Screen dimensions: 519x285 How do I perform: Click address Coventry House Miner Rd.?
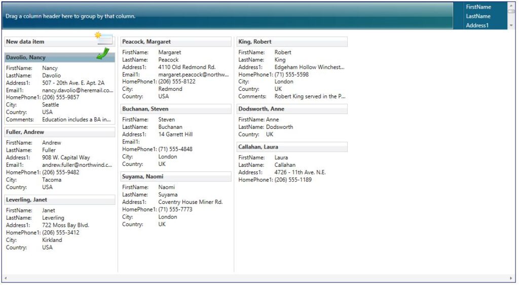[191, 202]
